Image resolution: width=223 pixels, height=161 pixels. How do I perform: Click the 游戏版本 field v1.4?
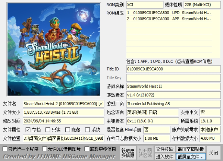[173, 95]
